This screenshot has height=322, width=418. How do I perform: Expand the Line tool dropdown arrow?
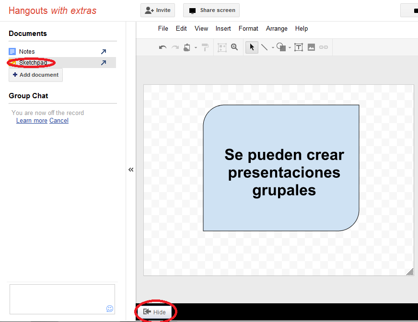coord(273,48)
